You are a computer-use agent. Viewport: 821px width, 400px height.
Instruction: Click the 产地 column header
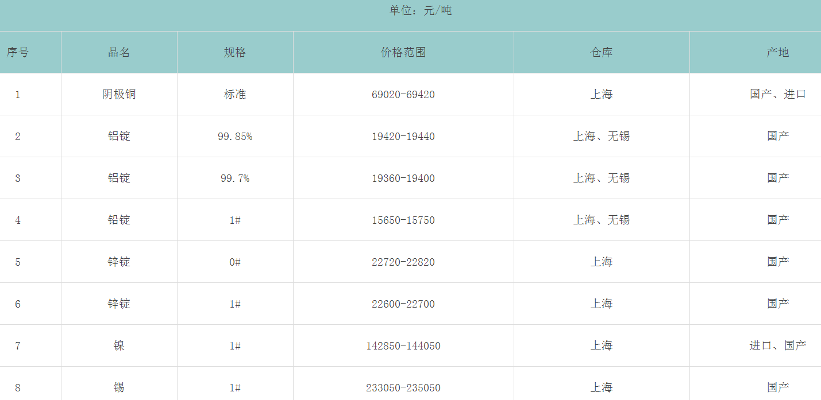click(x=778, y=52)
